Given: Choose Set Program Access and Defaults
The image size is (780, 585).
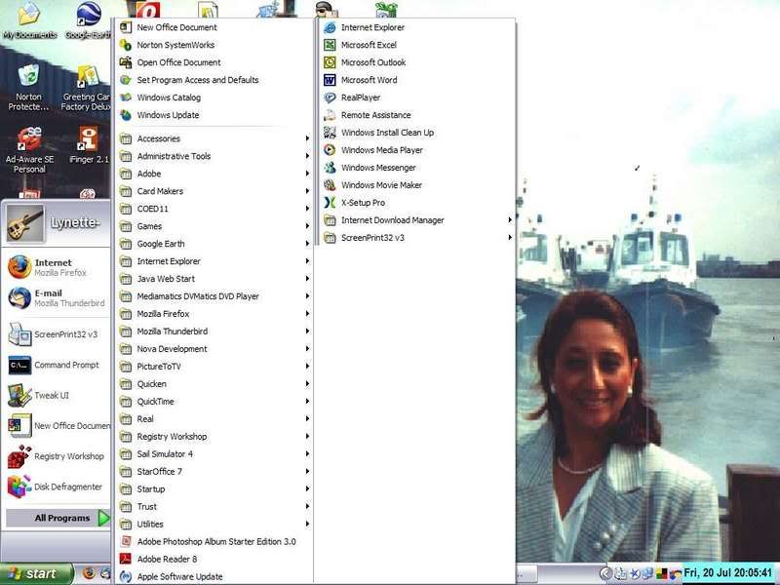Looking at the screenshot, I should click(197, 80).
